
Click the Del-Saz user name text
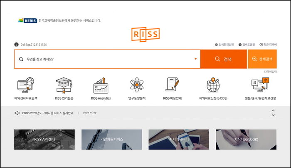[34, 45]
